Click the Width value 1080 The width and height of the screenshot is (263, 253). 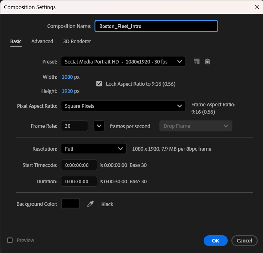[67, 77]
